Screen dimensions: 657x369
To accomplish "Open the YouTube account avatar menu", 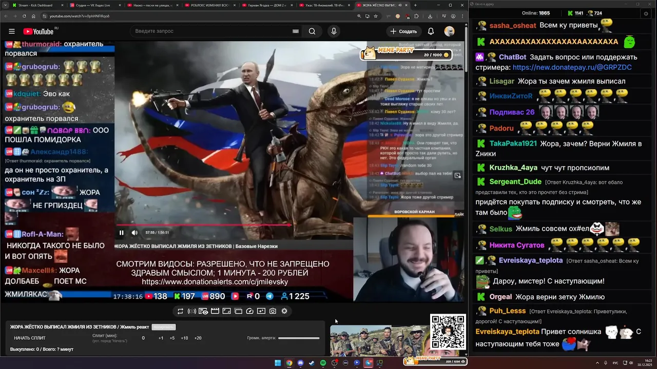I will [x=450, y=31].
